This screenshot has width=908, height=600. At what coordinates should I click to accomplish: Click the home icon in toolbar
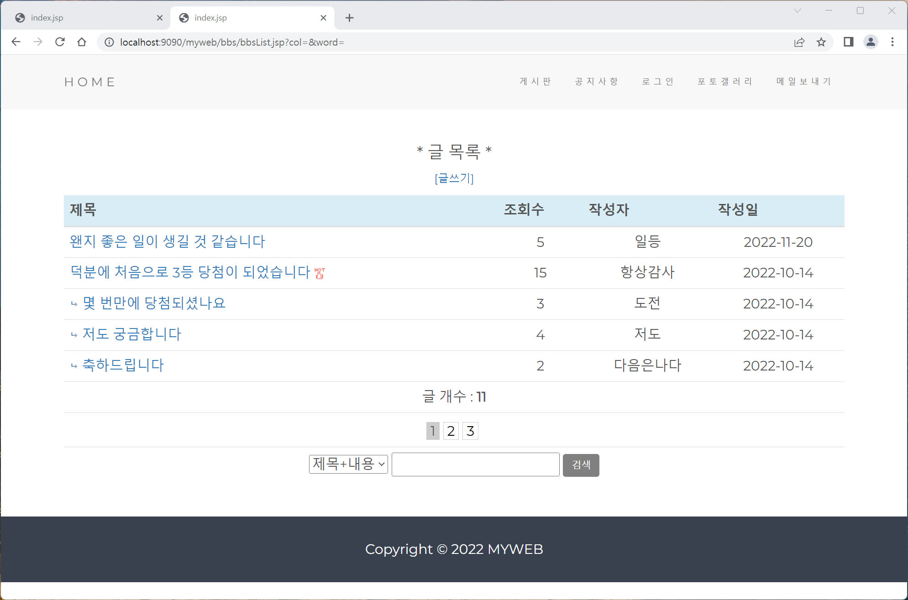[x=82, y=42]
